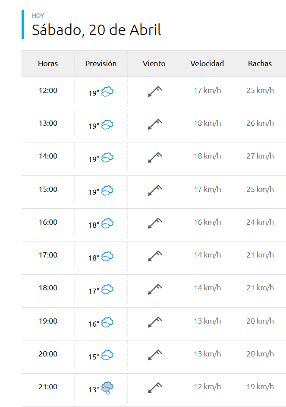Image resolution: width=286 pixels, height=407 pixels.
Task: Select the Rachas column header
Action: pyautogui.click(x=260, y=64)
